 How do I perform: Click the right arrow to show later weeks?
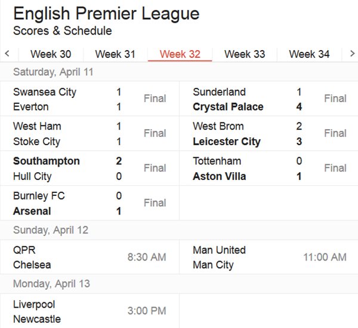pyautogui.click(x=352, y=54)
